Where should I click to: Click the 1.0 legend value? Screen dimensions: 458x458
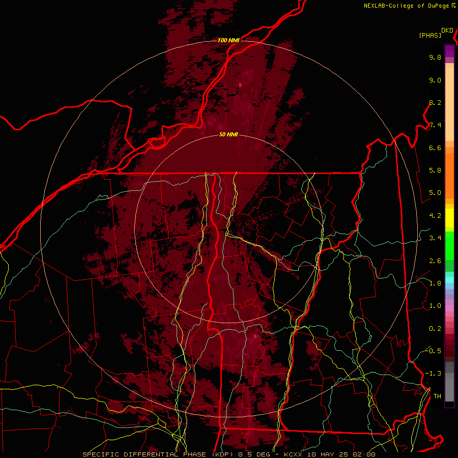[435, 306]
